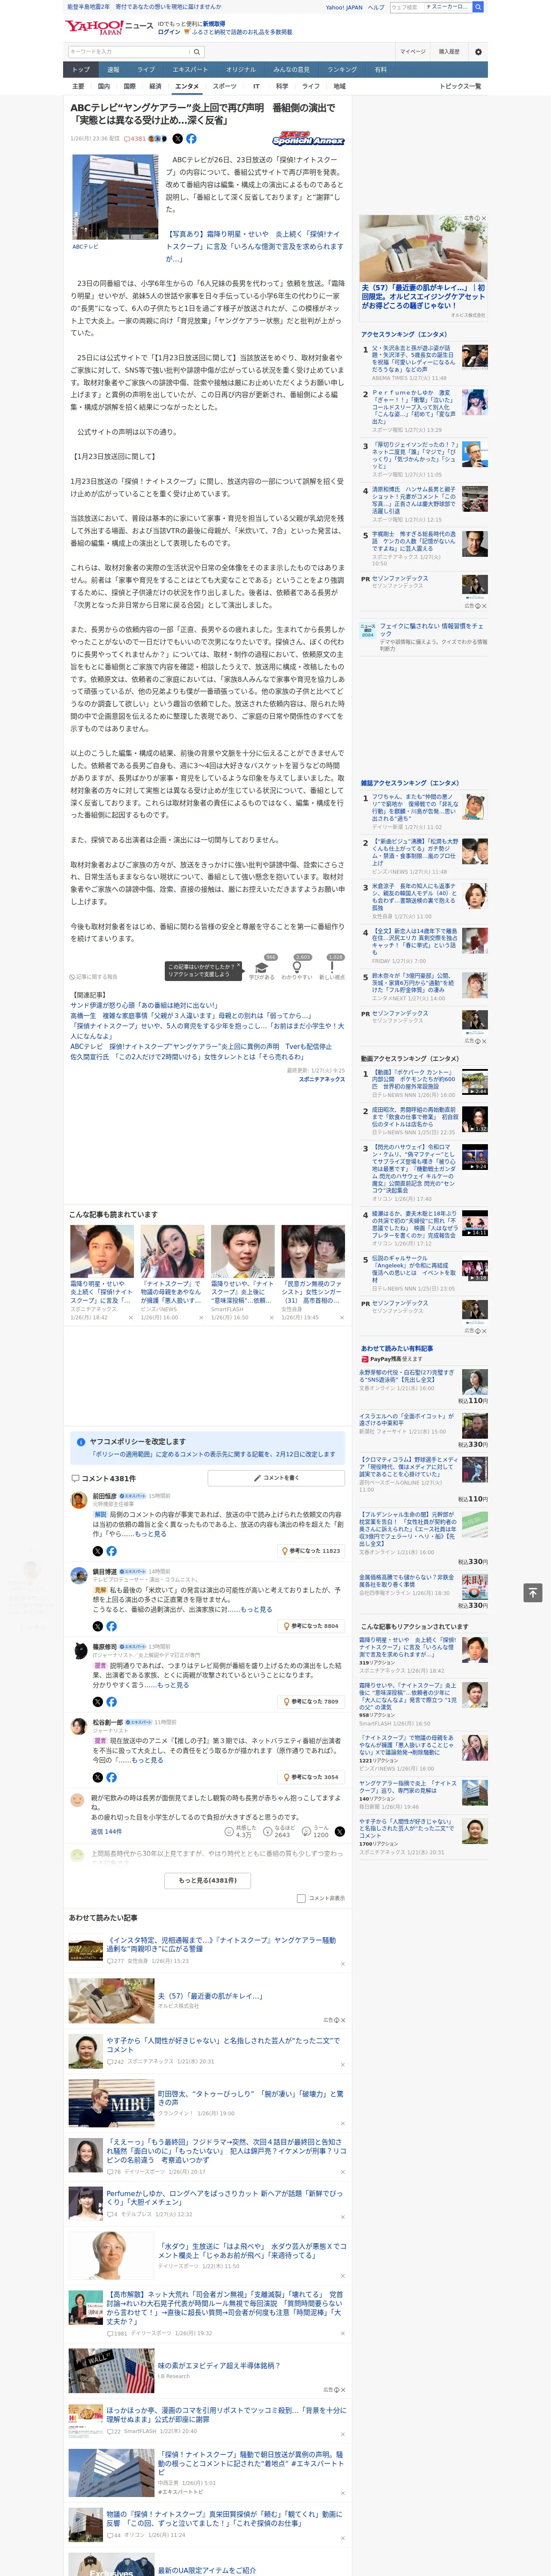
Task: Expand 篠原修司's comment with もっと見る
Action: pos(172,1685)
